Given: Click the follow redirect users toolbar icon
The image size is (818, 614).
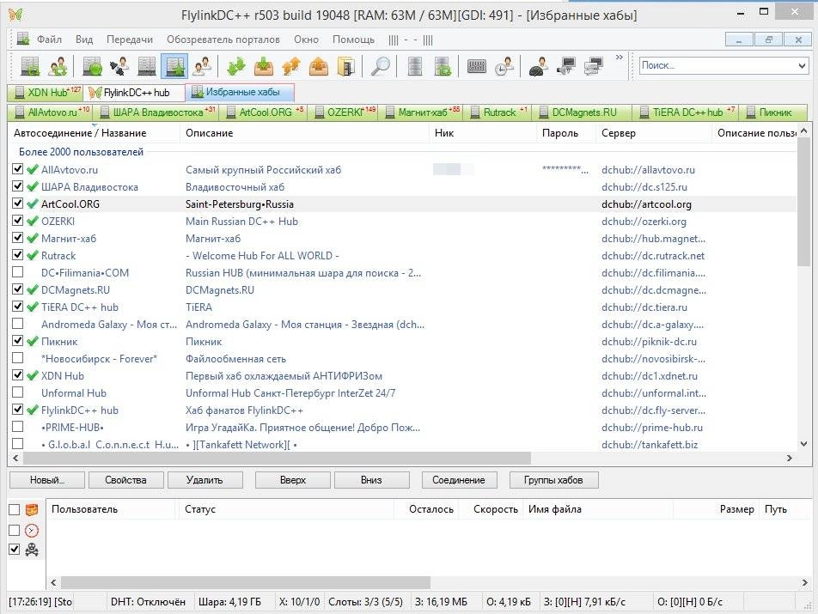Looking at the screenshot, I should [x=58, y=66].
